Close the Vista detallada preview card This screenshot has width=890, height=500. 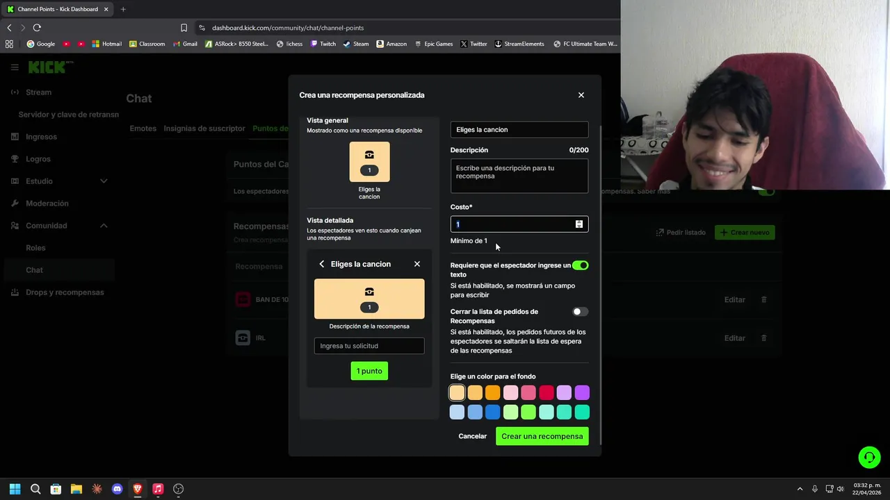417,264
